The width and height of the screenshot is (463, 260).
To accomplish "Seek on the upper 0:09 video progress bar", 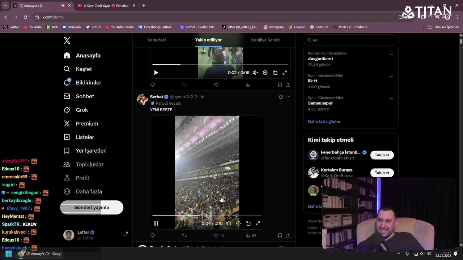I will coord(220,64).
